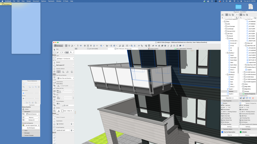Toggle the highlighted mode button in Main row
The image size is (257, 144).
[67, 52]
